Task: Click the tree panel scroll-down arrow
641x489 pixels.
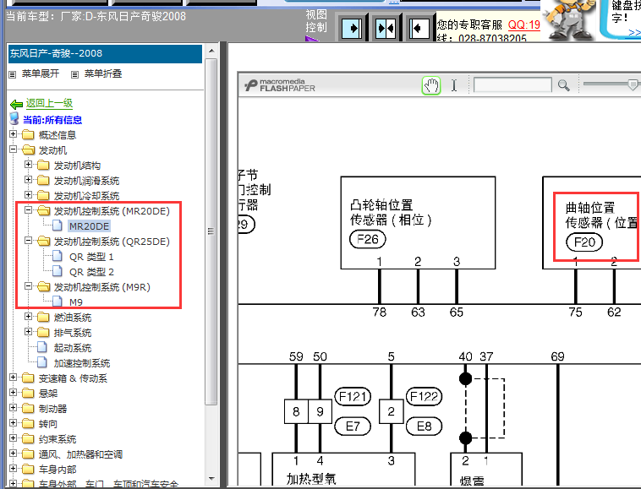Action: click(211, 478)
